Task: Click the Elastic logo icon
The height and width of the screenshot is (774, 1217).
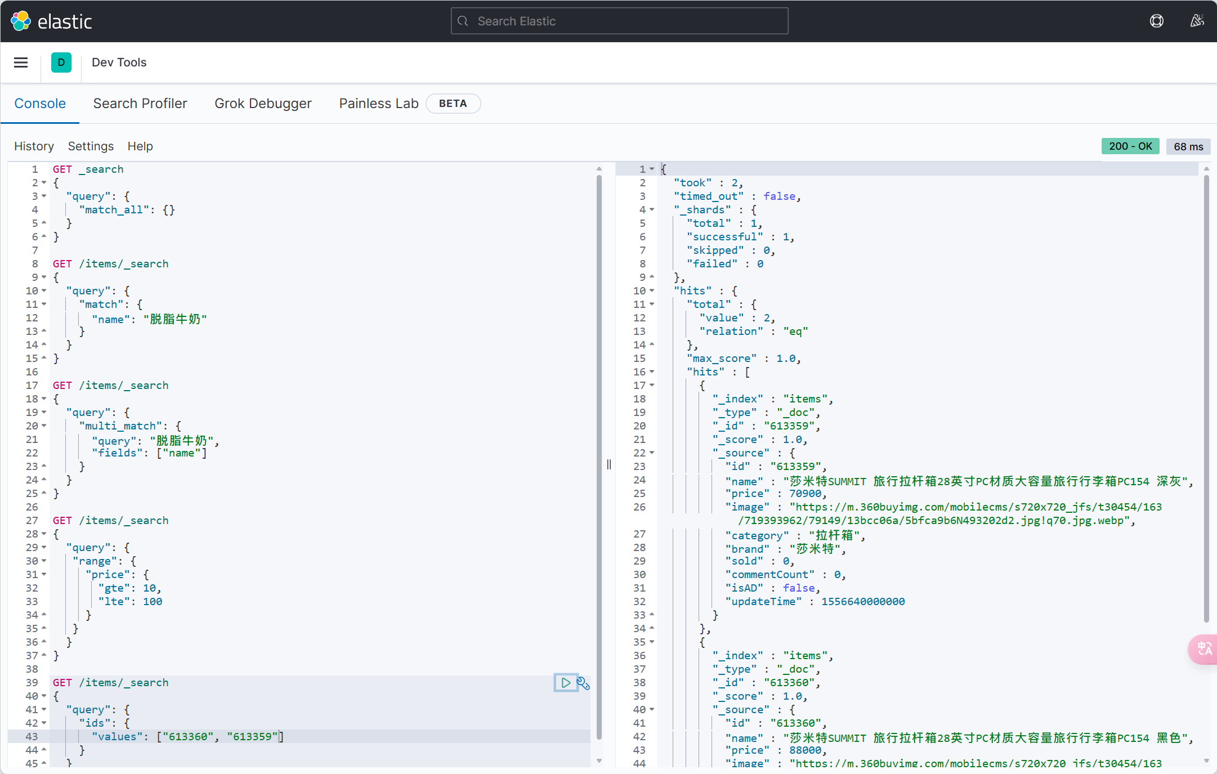Action: pyautogui.click(x=21, y=21)
